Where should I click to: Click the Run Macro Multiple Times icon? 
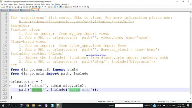tap(85, 7)
